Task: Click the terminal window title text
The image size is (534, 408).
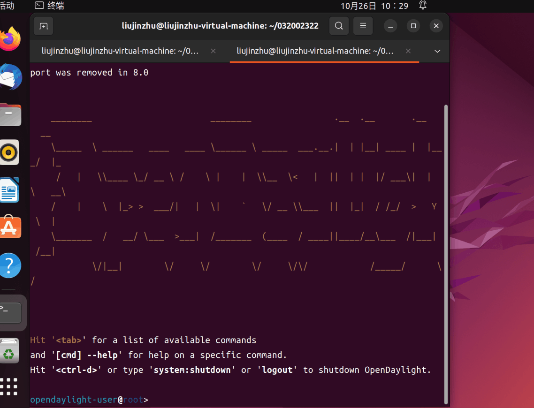Action: 220,26
